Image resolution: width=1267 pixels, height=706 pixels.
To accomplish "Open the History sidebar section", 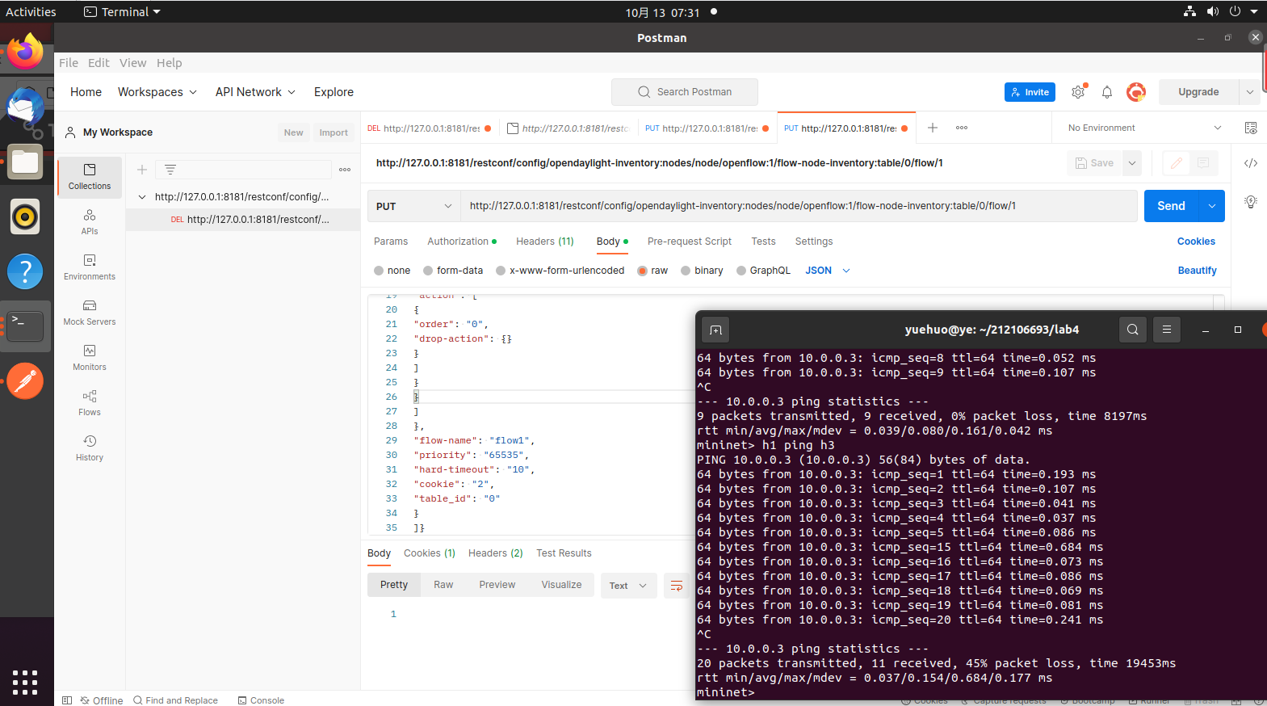I will coord(90,448).
